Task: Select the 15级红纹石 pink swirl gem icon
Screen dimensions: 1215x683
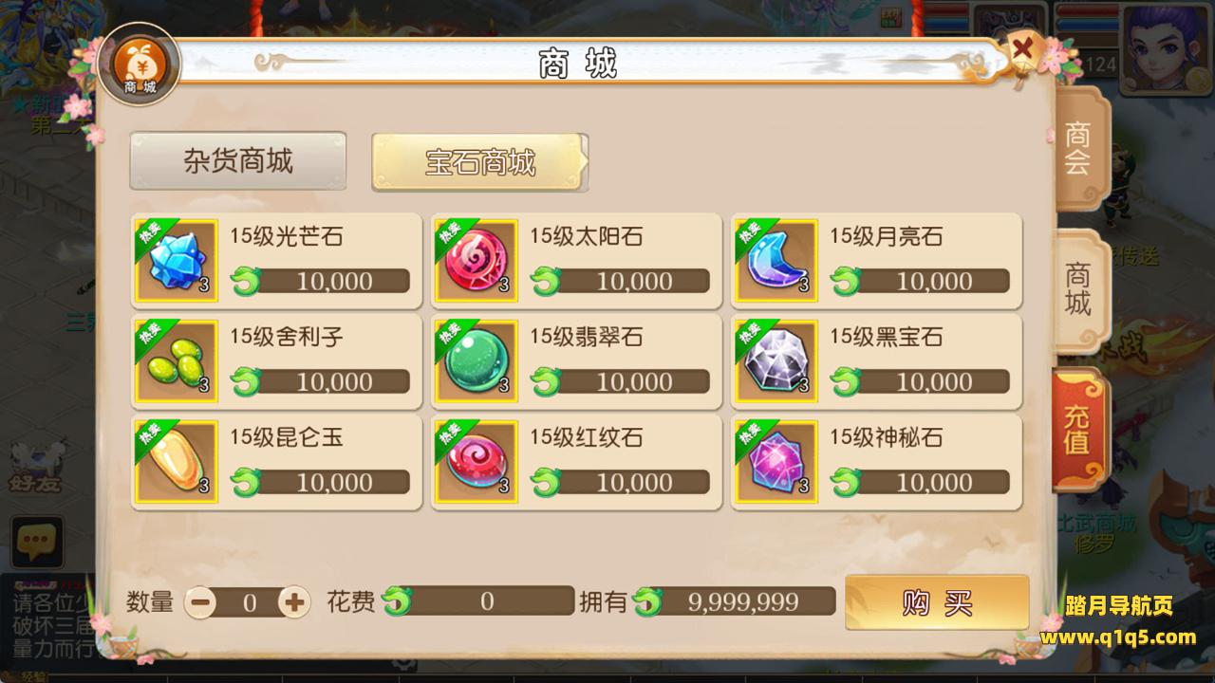Action: (477, 460)
